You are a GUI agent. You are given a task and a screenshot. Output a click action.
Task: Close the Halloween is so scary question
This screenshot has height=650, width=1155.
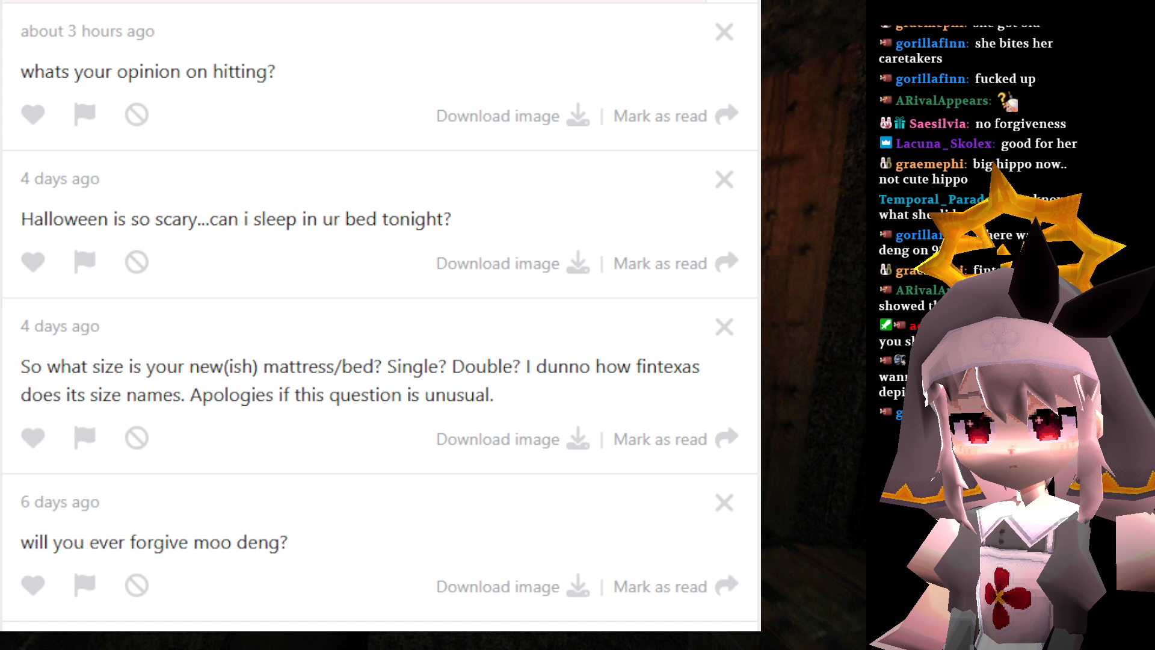point(724,179)
